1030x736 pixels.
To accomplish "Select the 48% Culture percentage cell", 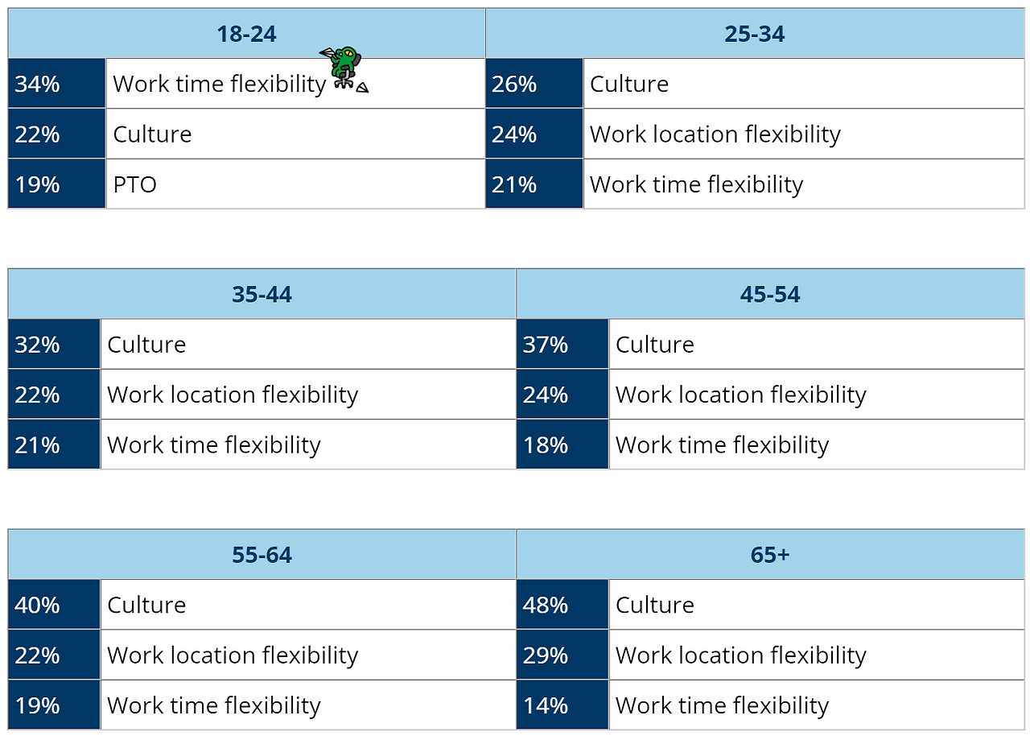I will pos(562,605).
